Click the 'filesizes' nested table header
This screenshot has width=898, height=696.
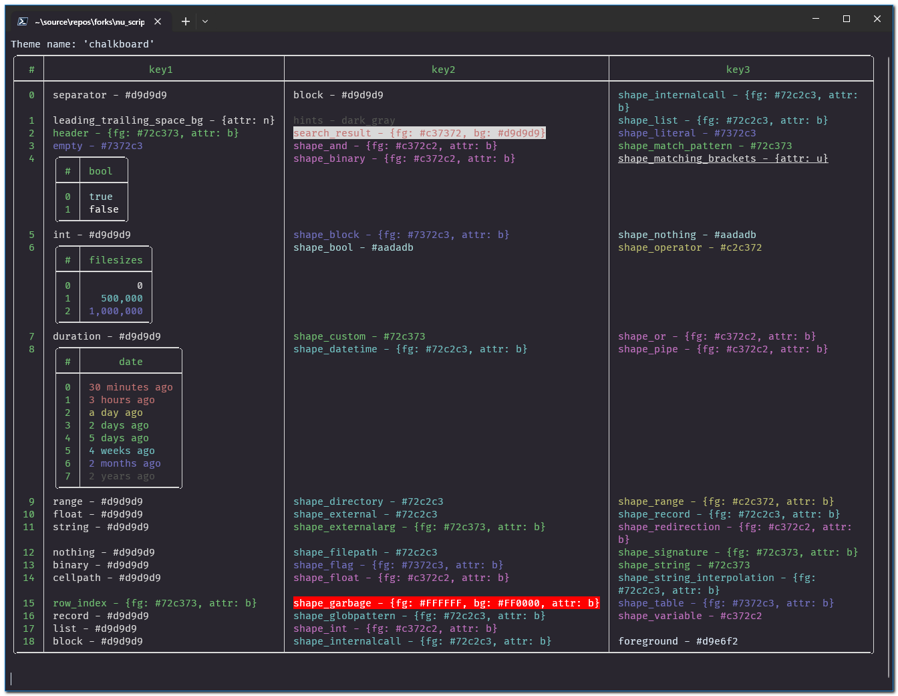[116, 260]
